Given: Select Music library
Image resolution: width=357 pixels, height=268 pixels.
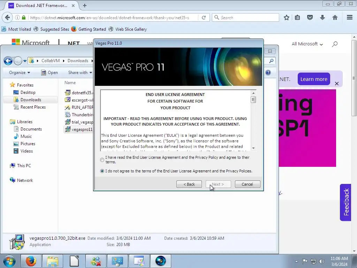Looking at the screenshot, I should click(x=26, y=136).
